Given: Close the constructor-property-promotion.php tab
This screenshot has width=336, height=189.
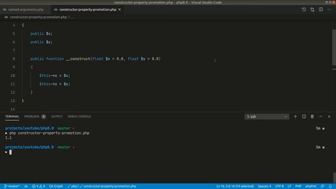Looking at the screenshot, I should click(x=120, y=9).
